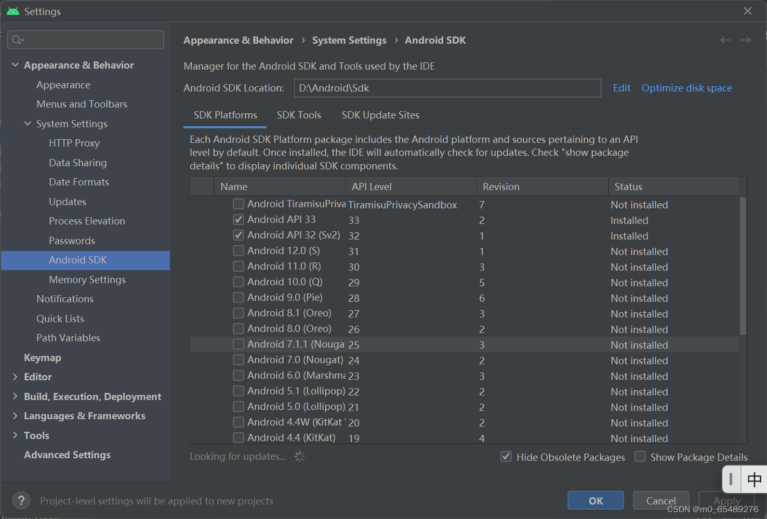Open Updates settings page

(68, 202)
